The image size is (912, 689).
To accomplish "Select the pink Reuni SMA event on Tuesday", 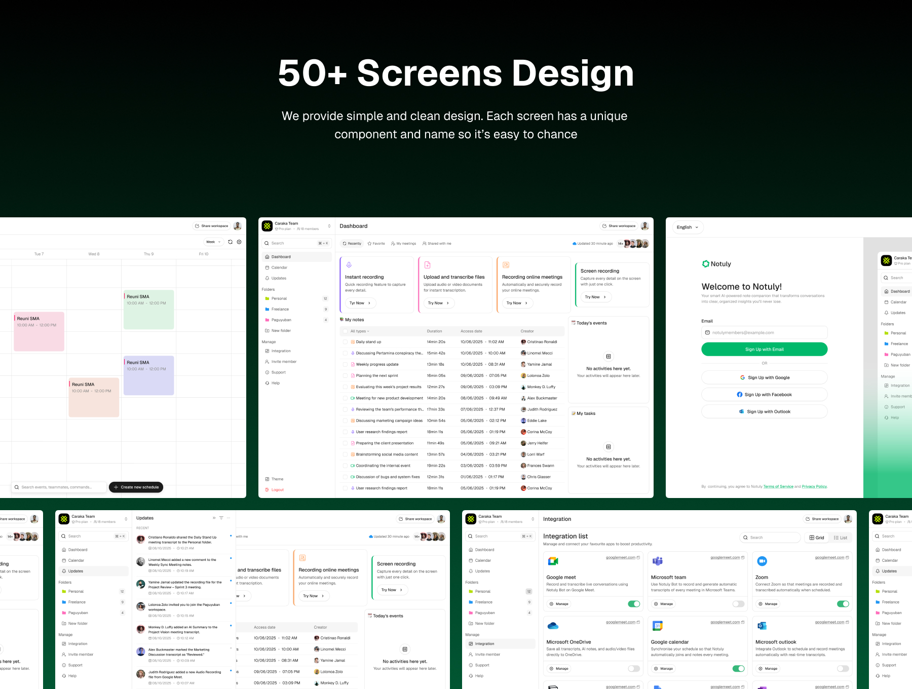I will [x=39, y=332].
